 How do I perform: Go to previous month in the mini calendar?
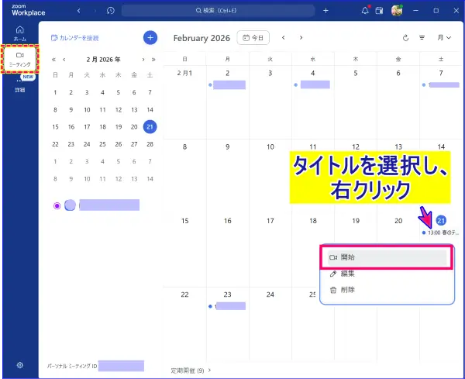pos(64,60)
